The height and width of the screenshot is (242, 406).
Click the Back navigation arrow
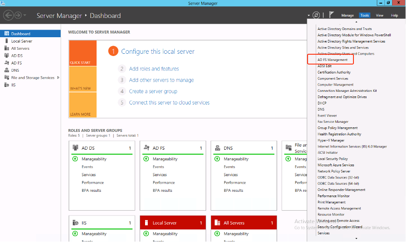(x=8, y=15)
